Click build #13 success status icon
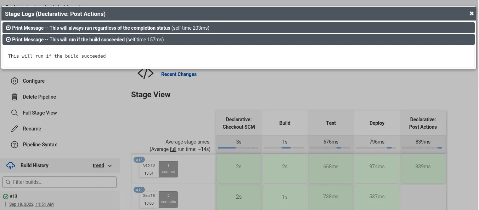The image size is (479, 210). click(x=6, y=197)
